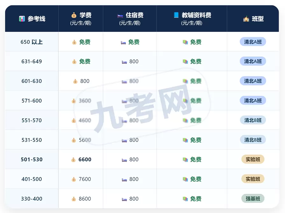The height and width of the screenshot is (213, 285).
Task: Click the money bag icon in 631-649 row
Action: click(x=74, y=62)
